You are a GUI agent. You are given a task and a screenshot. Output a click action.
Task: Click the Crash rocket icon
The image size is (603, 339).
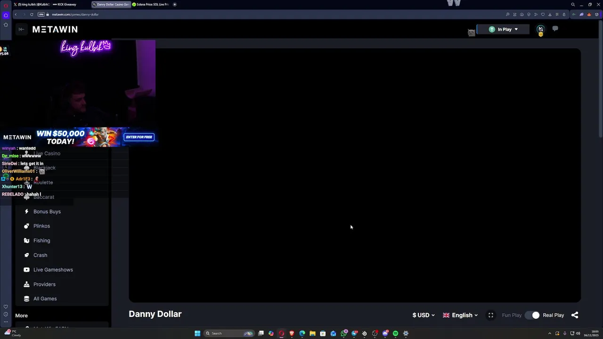[26, 255]
